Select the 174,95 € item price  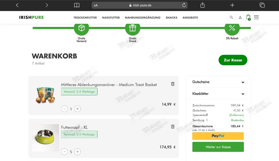click(x=168, y=147)
